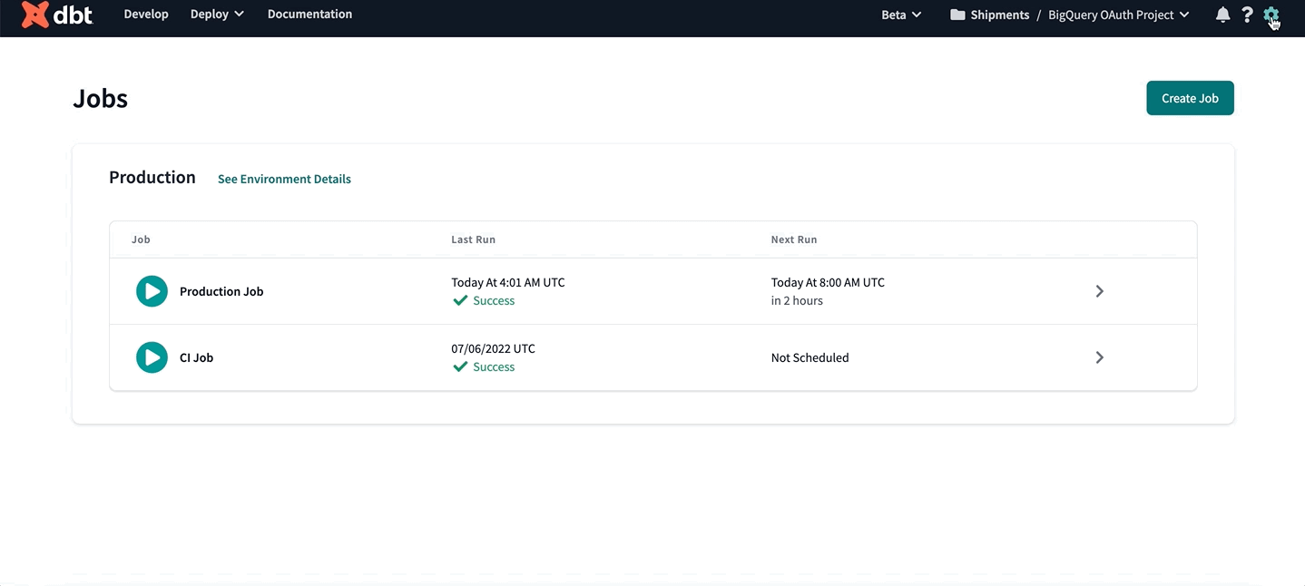Select Develop in the top navigation
This screenshot has width=1305, height=586.
pyautogui.click(x=145, y=14)
